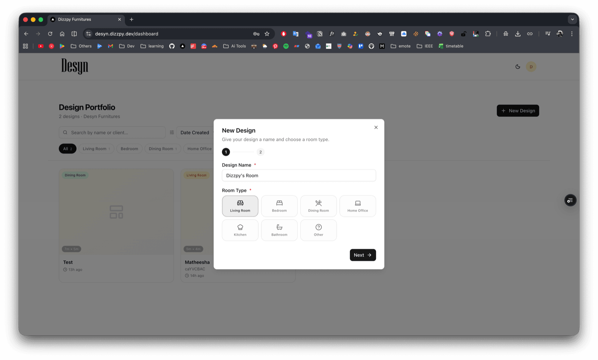Open the Pinterest bookmark

click(x=275, y=46)
